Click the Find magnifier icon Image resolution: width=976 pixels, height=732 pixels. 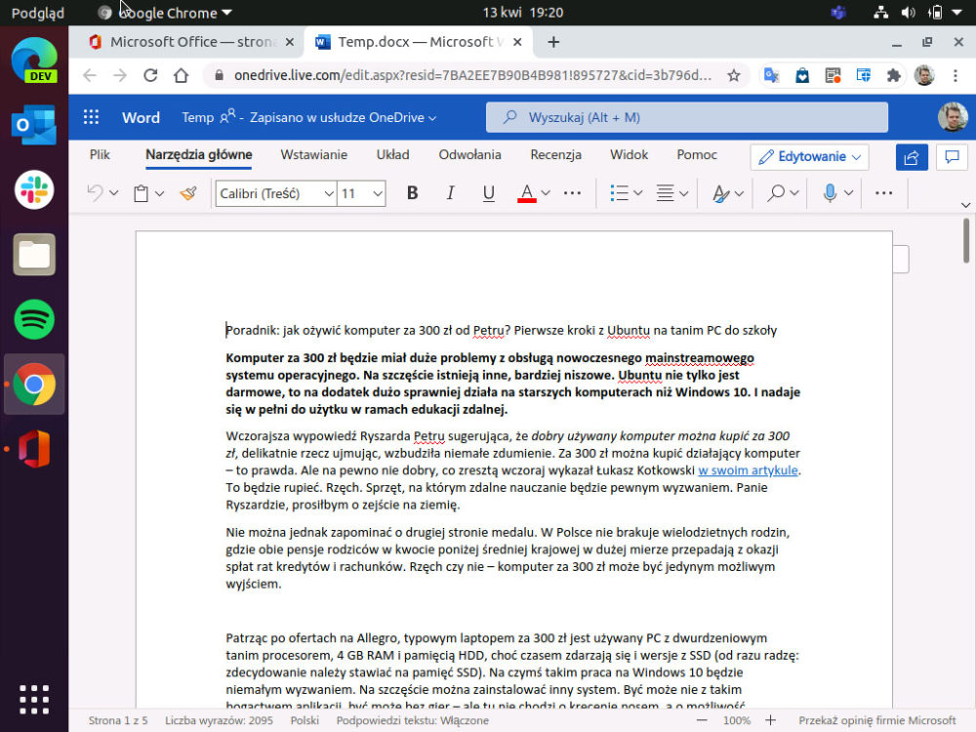coord(776,193)
